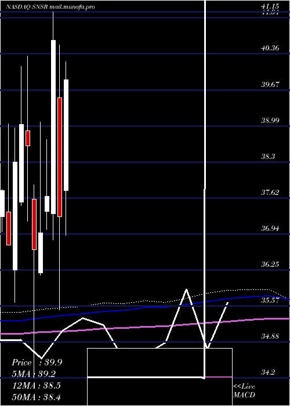This screenshot has width=290, height=406.
Task: Click the 'NASDAQ SNSR mail.munafa.pro' title text
Action: click(x=50, y=7)
